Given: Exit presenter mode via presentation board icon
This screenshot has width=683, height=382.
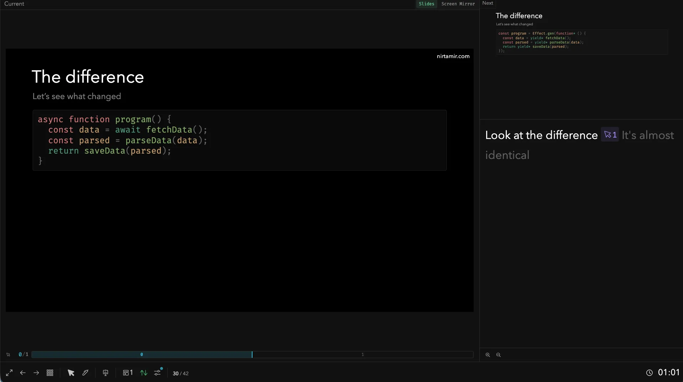Looking at the screenshot, I should [x=106, y=373].
